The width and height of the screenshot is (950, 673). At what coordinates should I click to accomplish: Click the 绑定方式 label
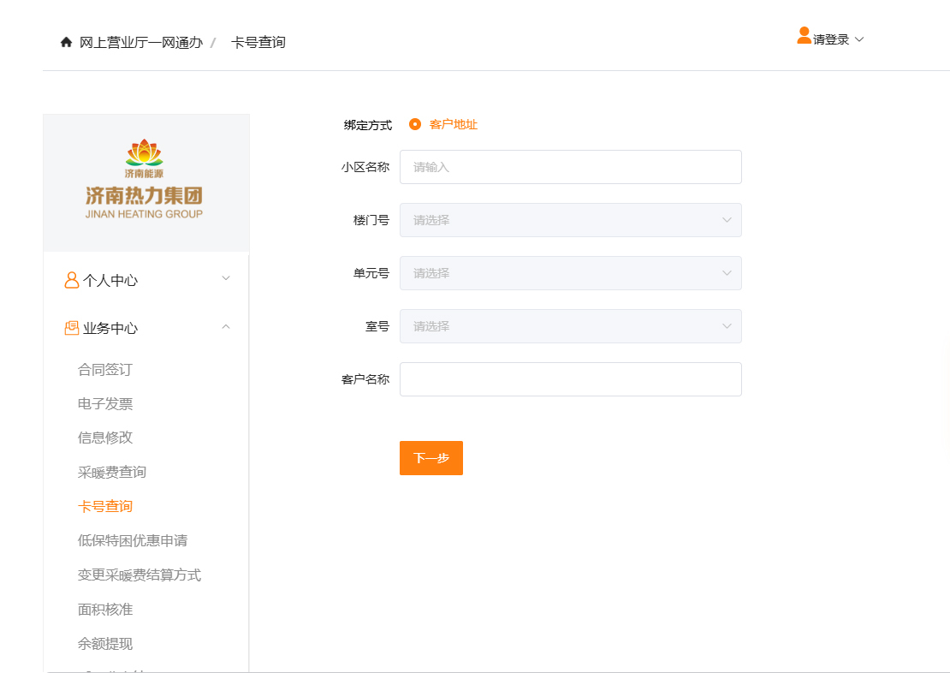coord(368,125)
